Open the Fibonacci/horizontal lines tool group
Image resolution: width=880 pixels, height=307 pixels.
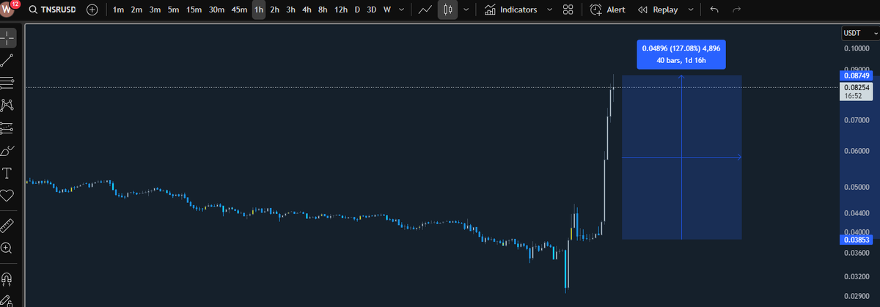[x=7, y=82]
